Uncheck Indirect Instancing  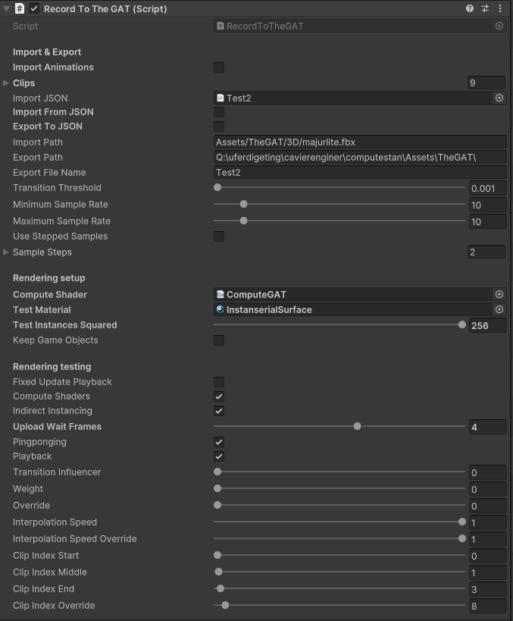click(x=219, y=411)
